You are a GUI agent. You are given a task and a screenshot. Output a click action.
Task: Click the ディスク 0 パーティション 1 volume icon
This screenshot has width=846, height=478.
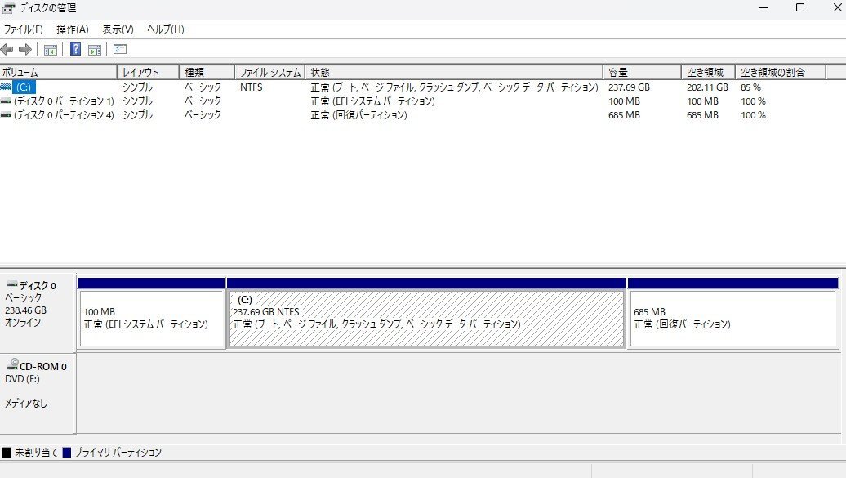point(6,101)
